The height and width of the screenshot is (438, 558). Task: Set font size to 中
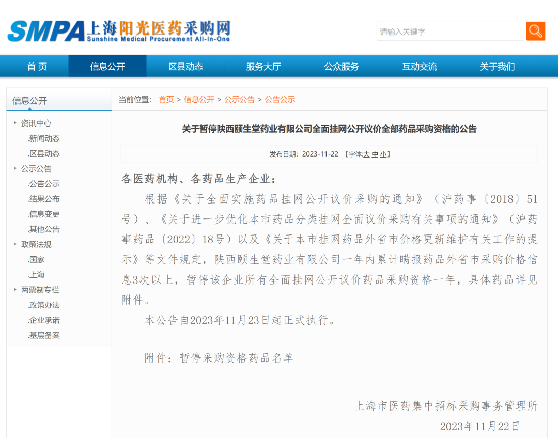pos(375,154)
